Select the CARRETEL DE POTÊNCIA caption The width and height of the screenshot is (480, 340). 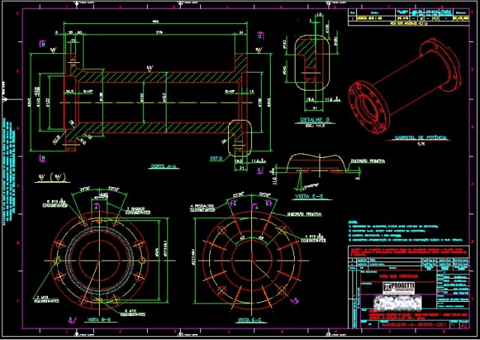coord(404,138)
